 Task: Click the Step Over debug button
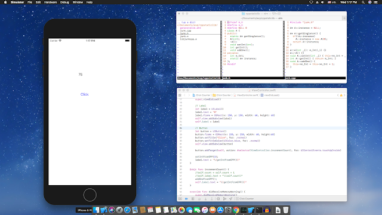(x=199, y=199)
